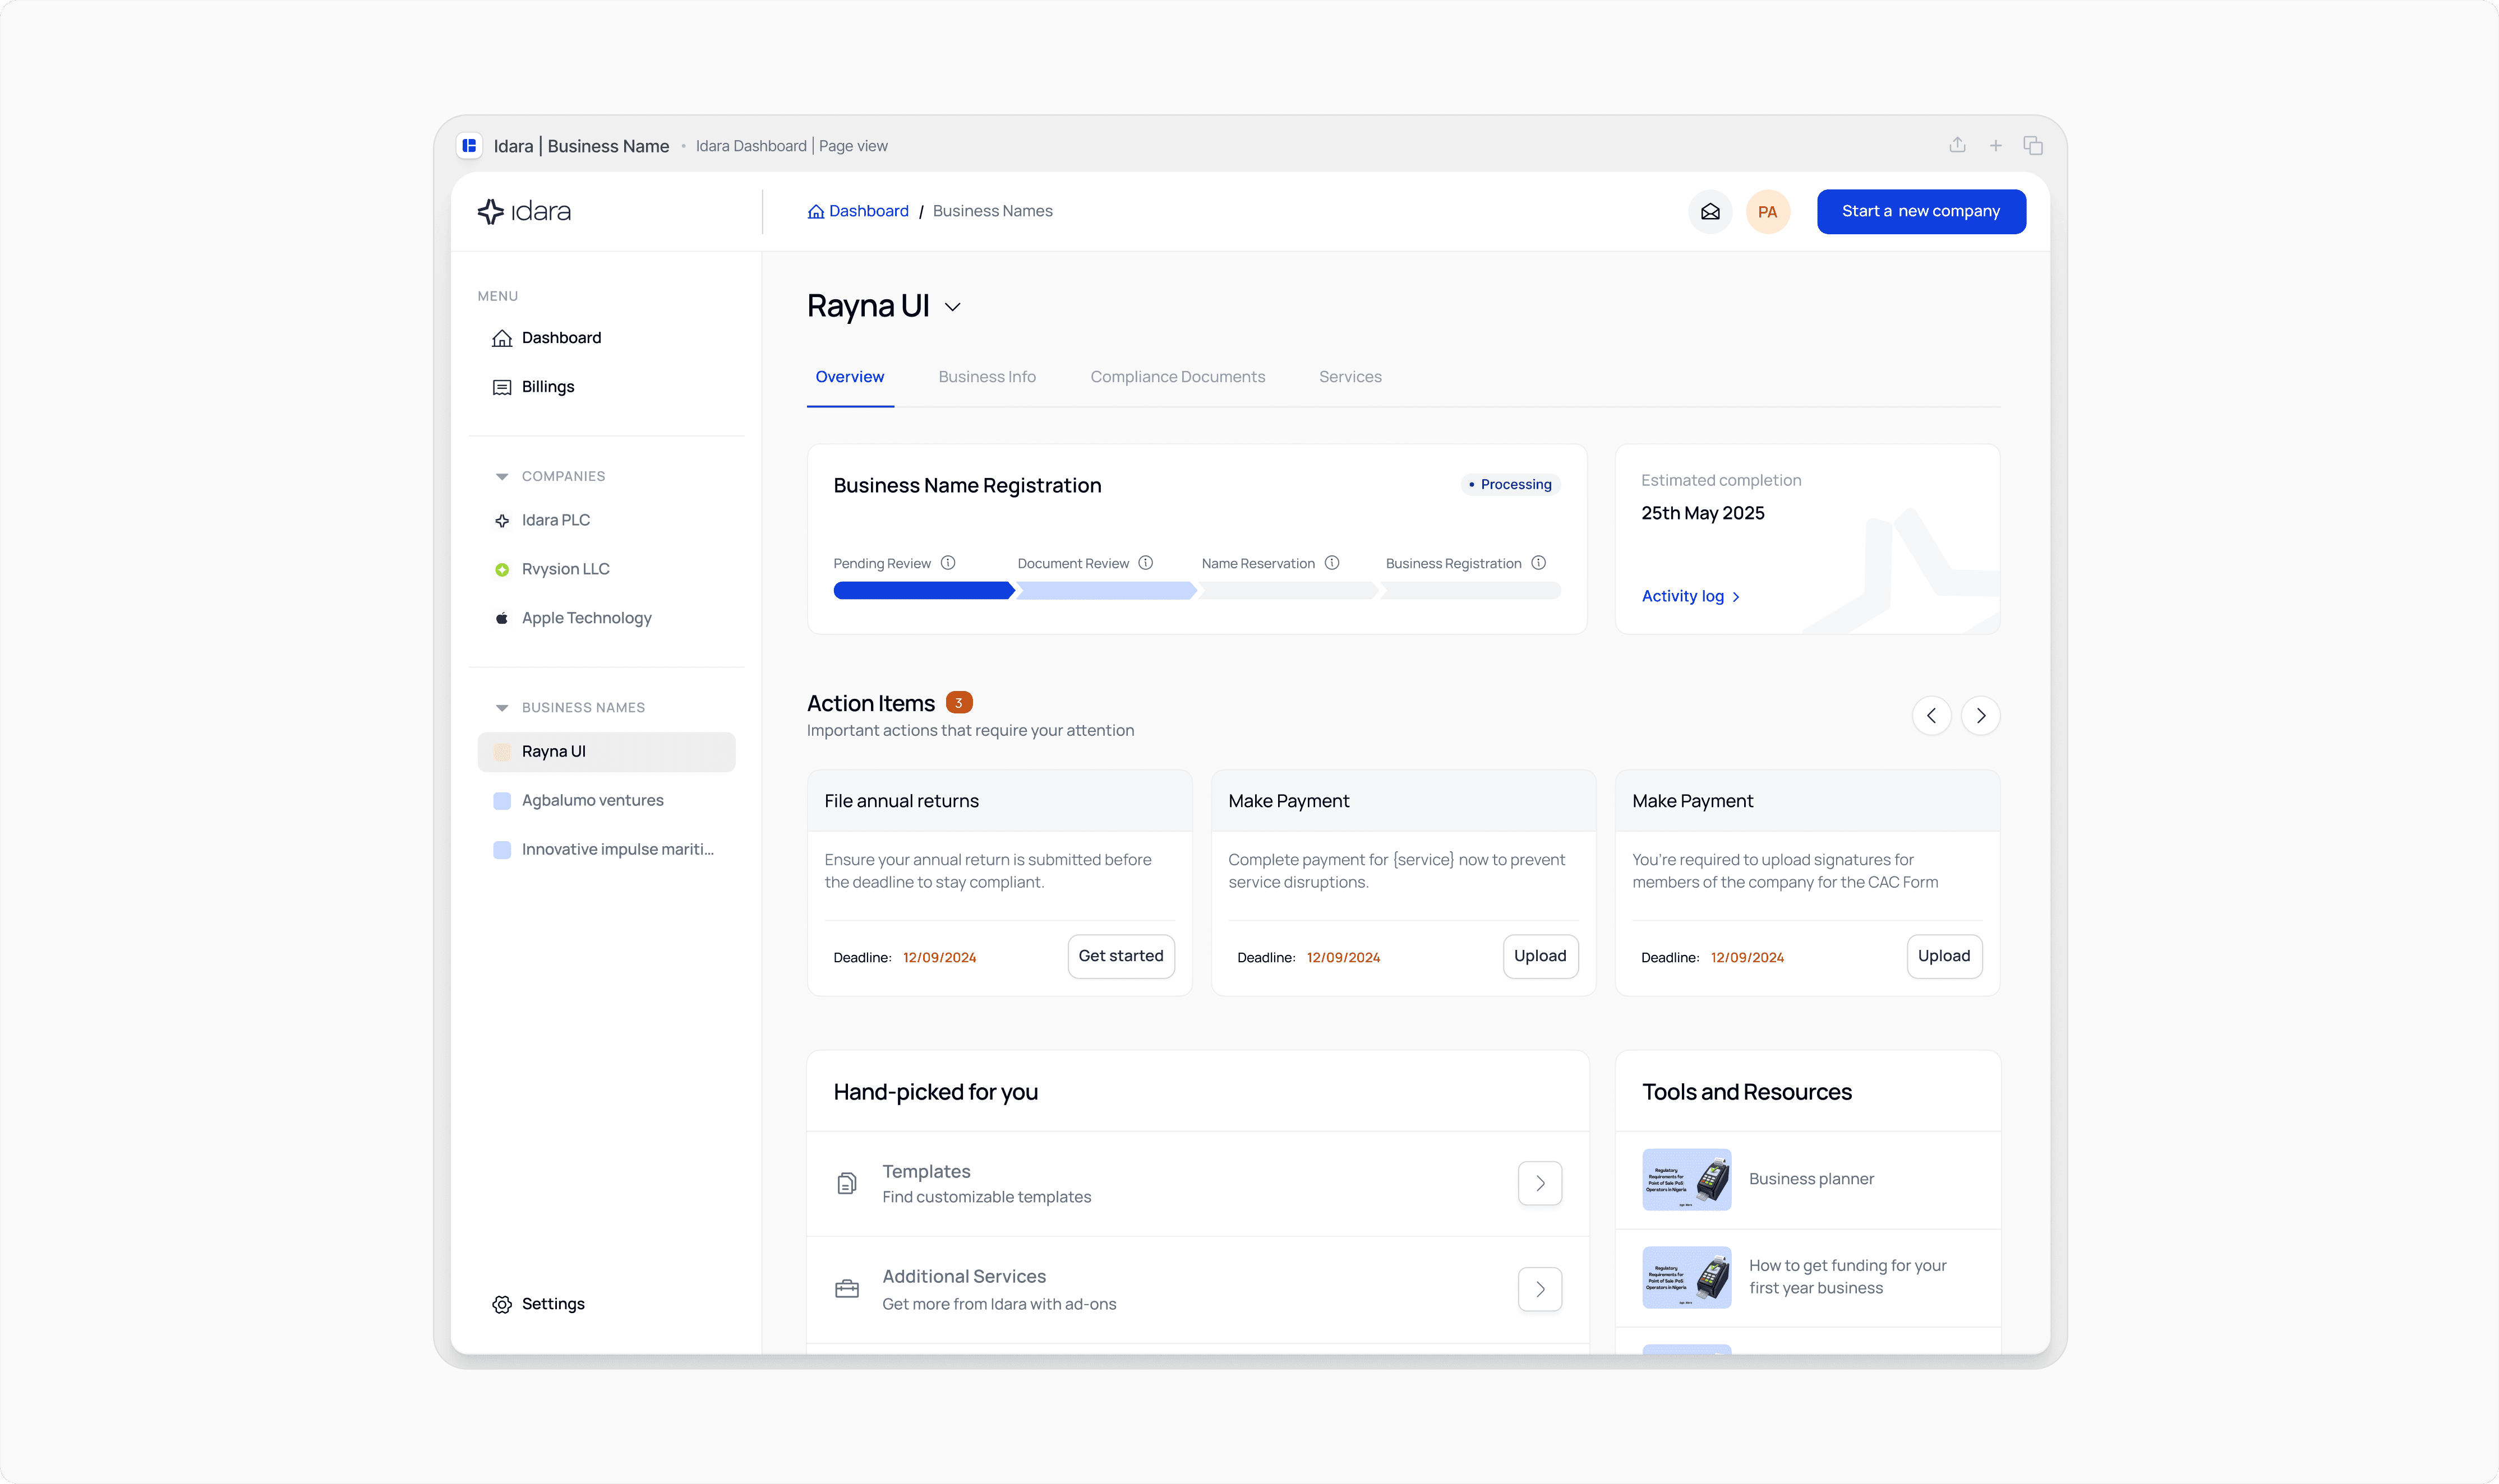Click Start a new company button
This screenshot has width=2499, height=1484.
click(x=1921, y=212)
